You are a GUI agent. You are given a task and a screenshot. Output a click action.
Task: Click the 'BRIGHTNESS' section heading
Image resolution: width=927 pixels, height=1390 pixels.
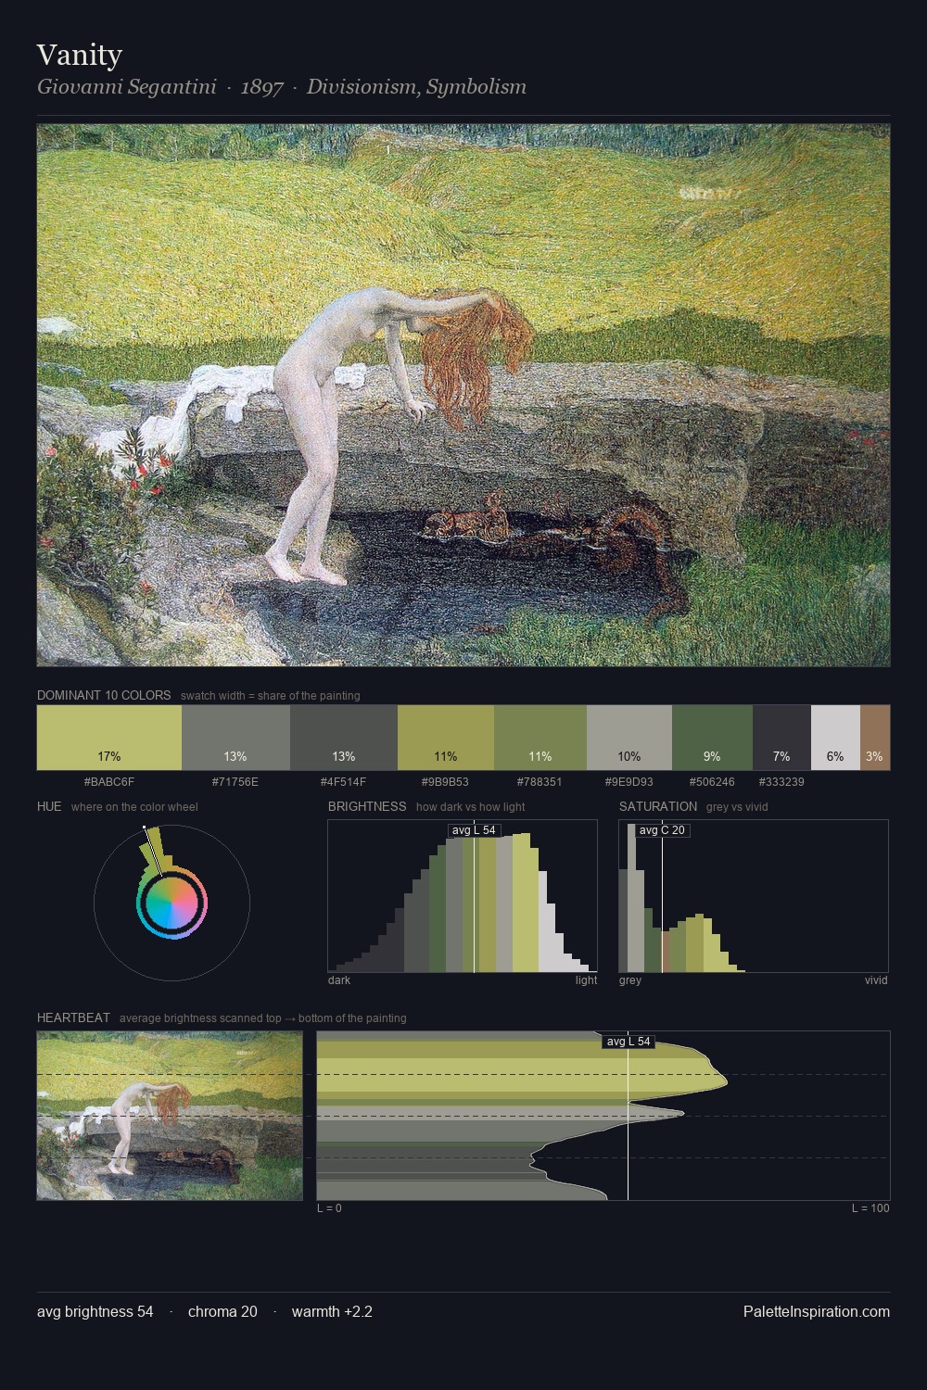(x=367, y=806)
